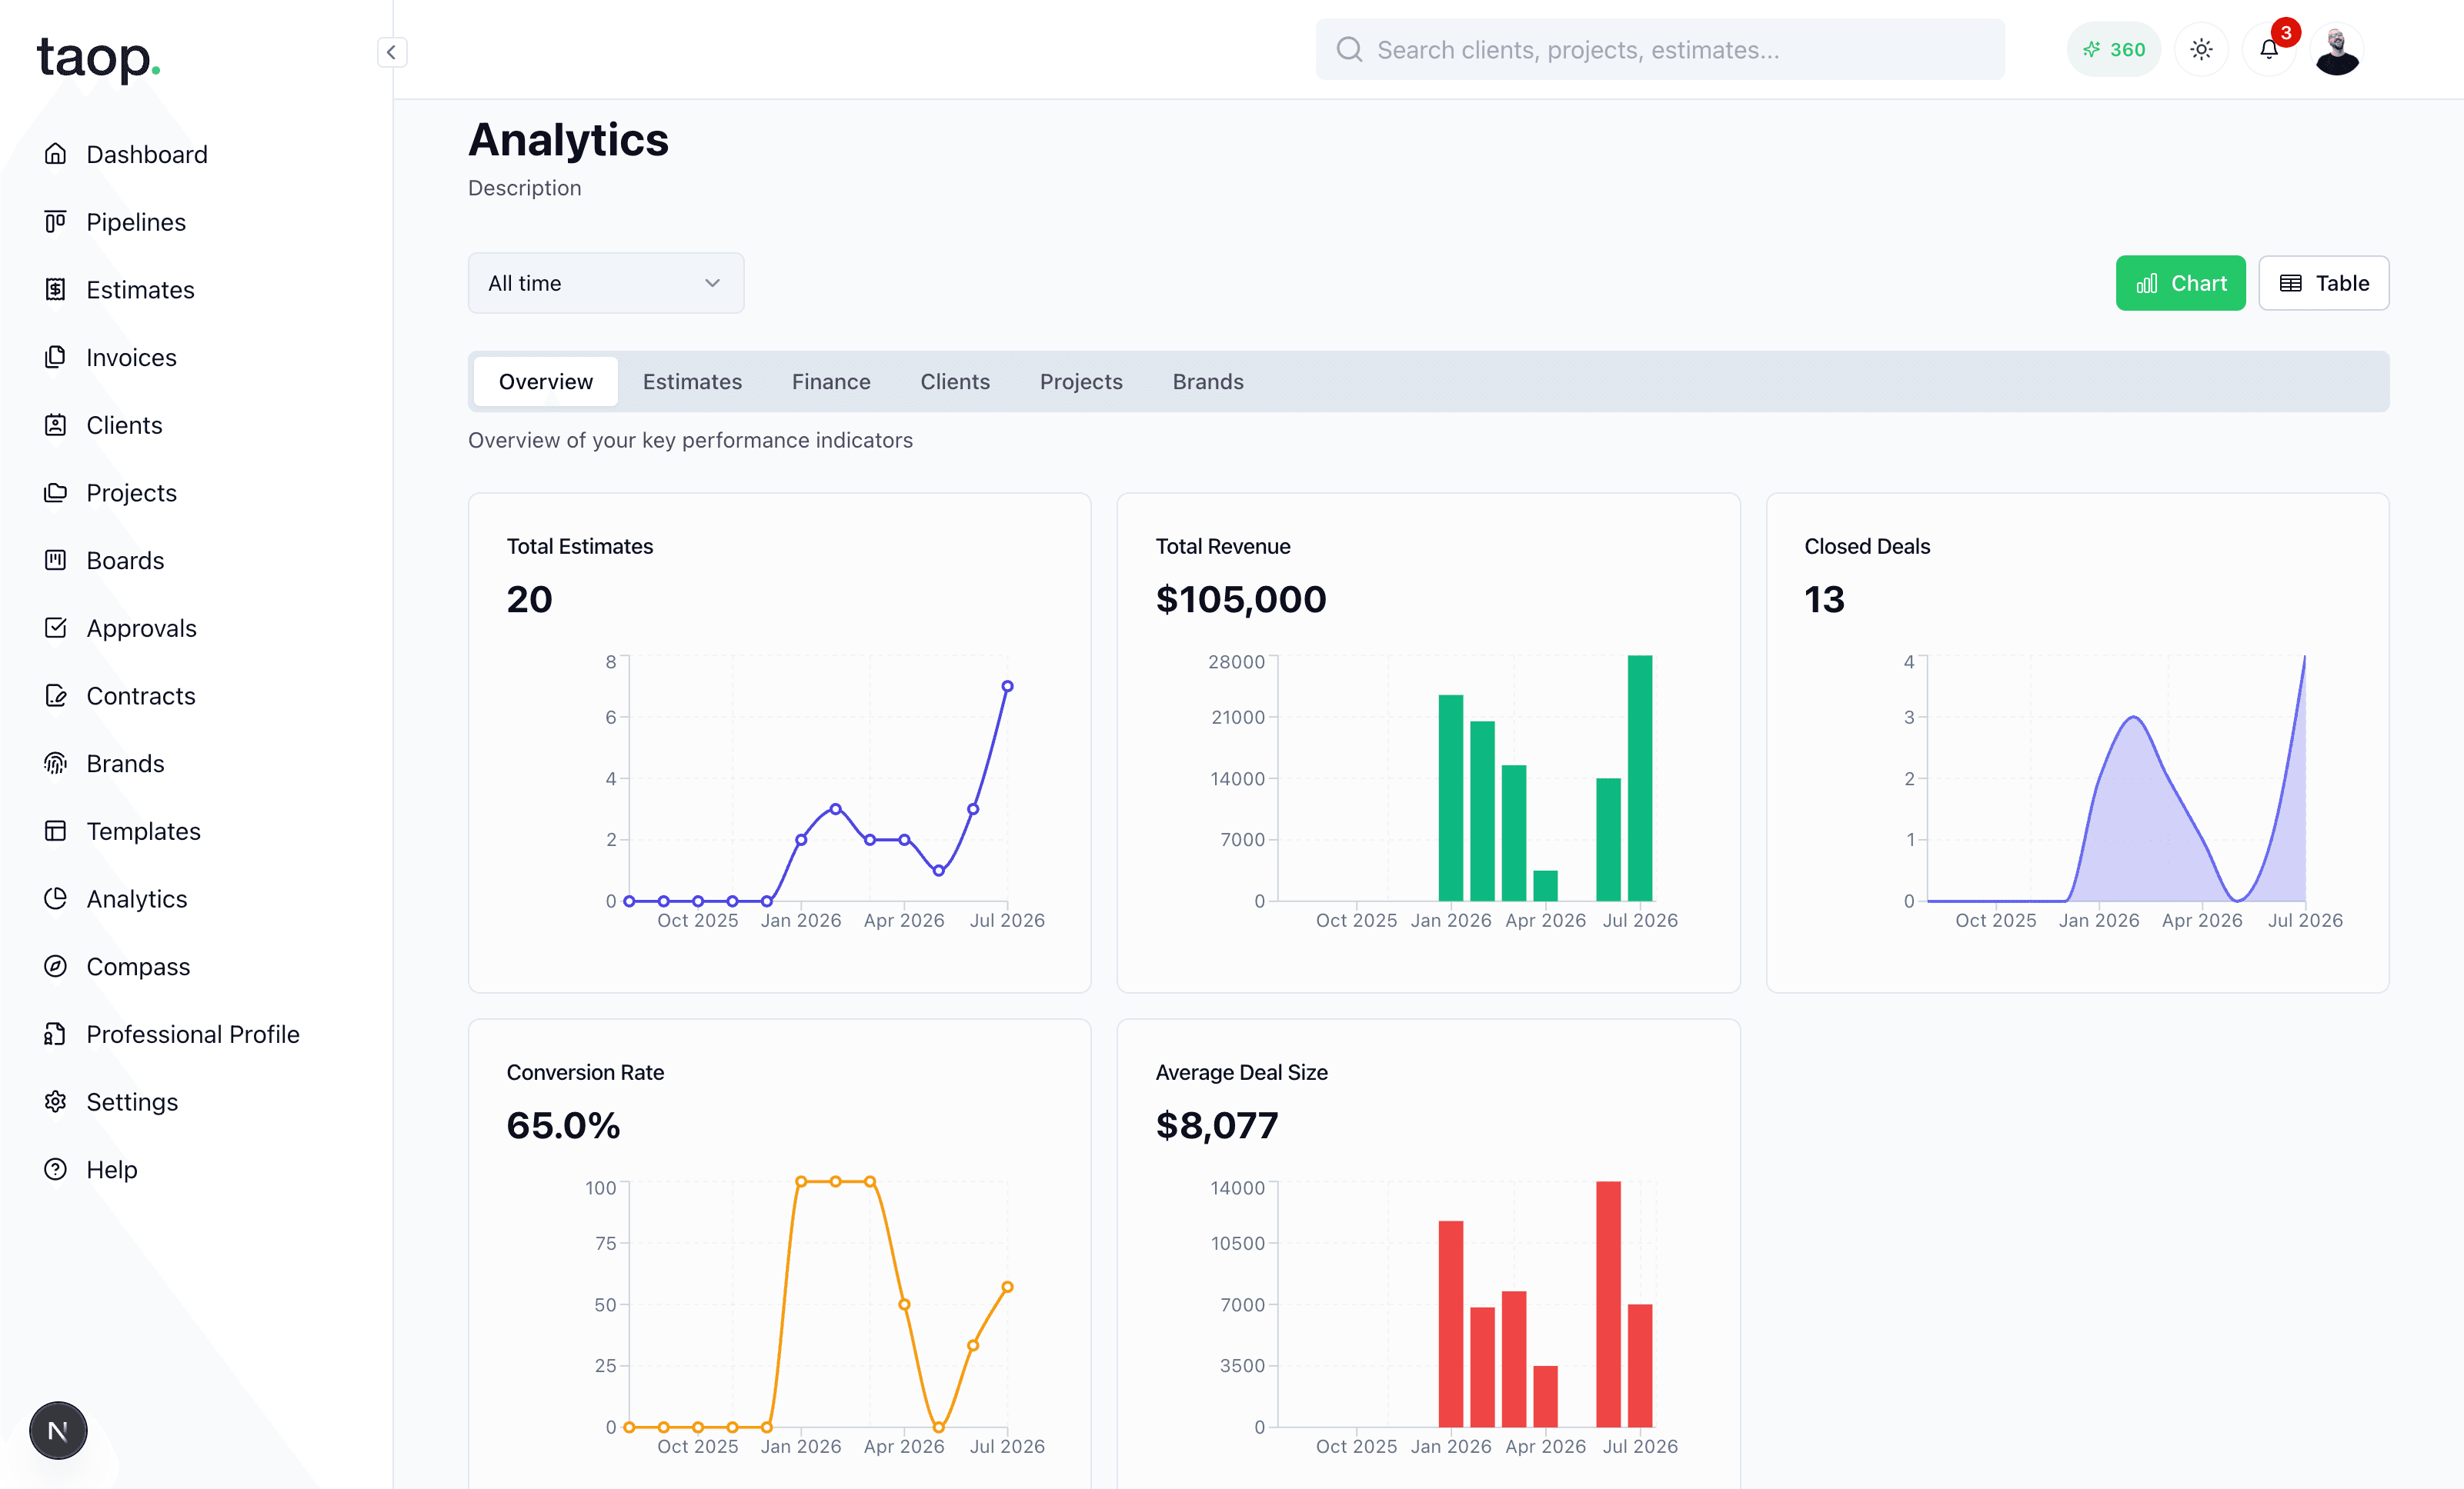Click the Closed Deals value 13
Viewport: 2464px width, 1489px height.
(1824, 600)
